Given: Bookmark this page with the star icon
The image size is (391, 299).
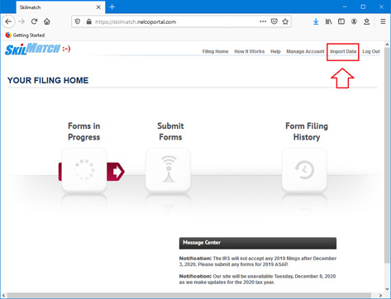Looking at the screenshot, I should (285, 21).
